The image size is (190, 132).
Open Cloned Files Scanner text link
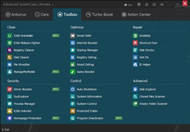tap(152, 97)
